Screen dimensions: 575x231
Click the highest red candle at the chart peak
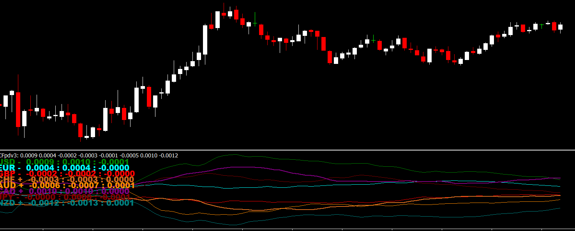[224, 14]
